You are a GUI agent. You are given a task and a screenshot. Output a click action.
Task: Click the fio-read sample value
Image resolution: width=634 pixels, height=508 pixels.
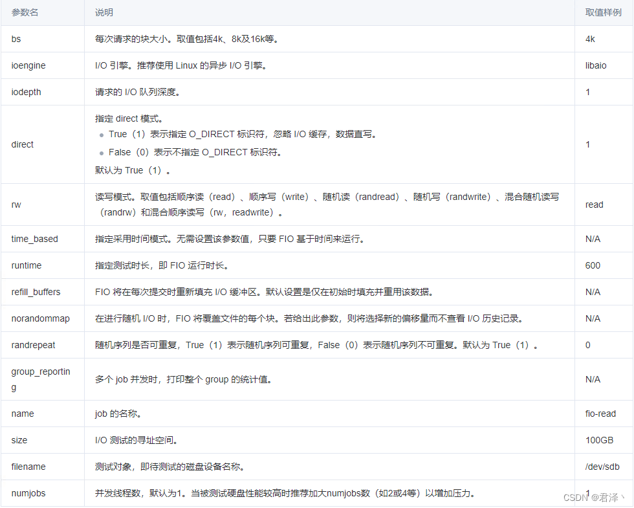597,414
